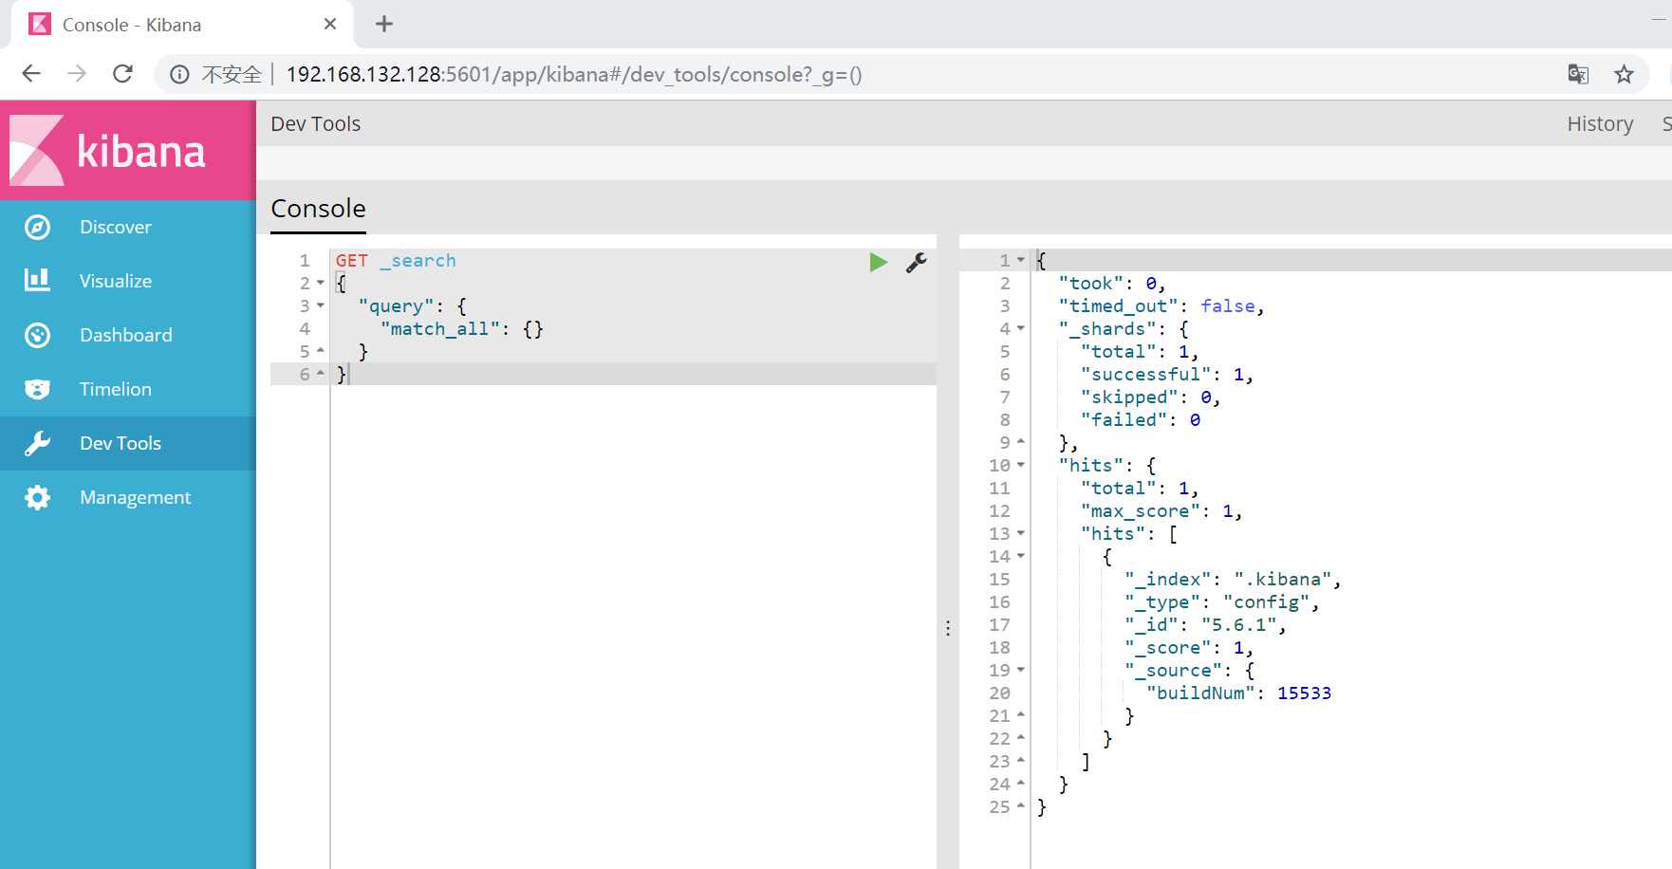This screenshot has height=869, width=1672.
Task: Open the History link
Action: pos(1600,123)
